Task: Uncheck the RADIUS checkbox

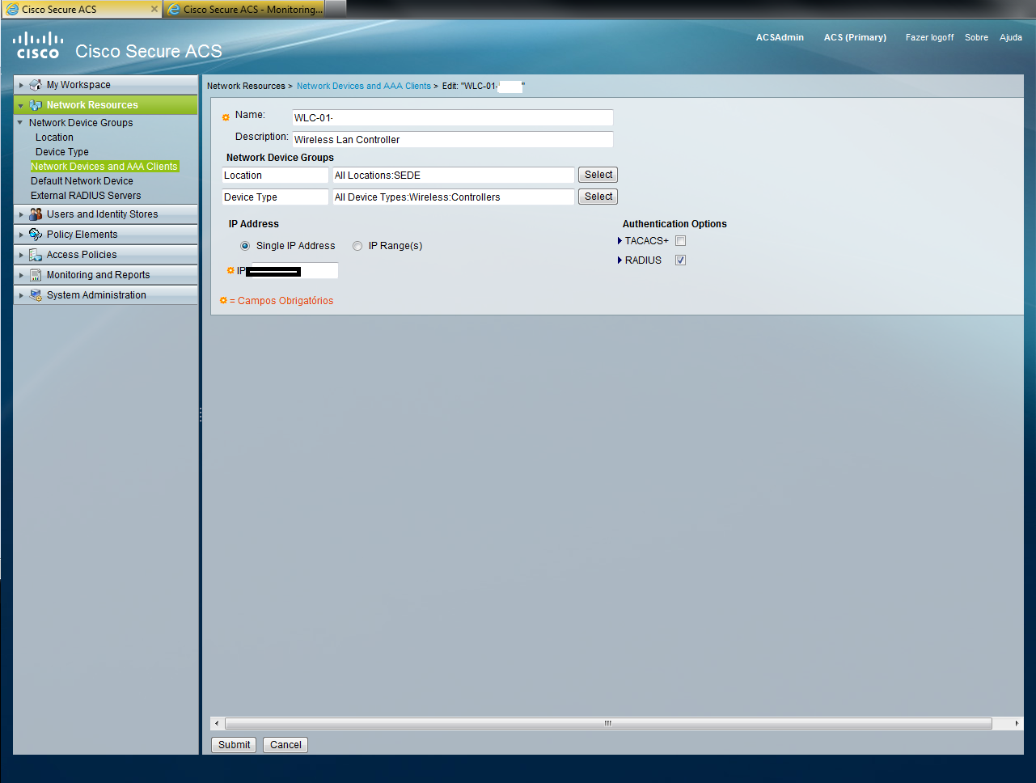Action: pyautogui.click(x=680, y=260)
